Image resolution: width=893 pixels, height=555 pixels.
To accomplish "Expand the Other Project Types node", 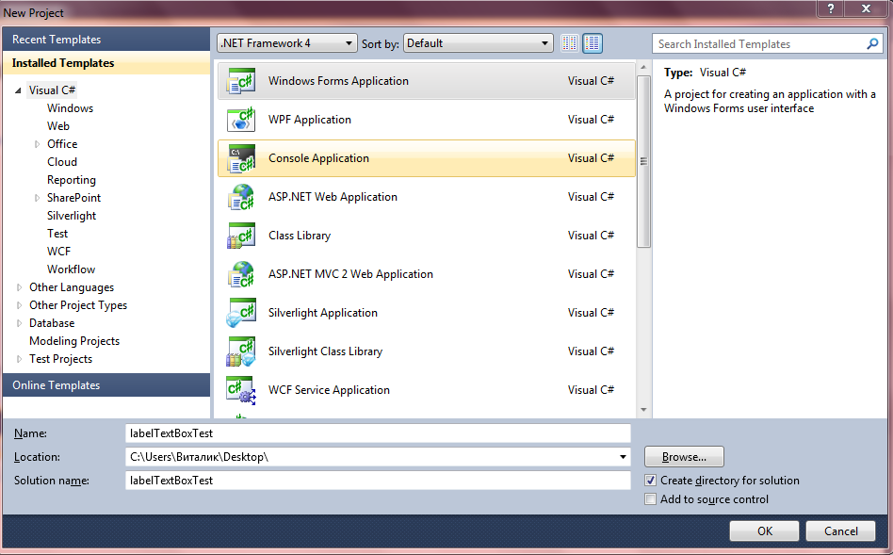I will click(x=20, y=305).
